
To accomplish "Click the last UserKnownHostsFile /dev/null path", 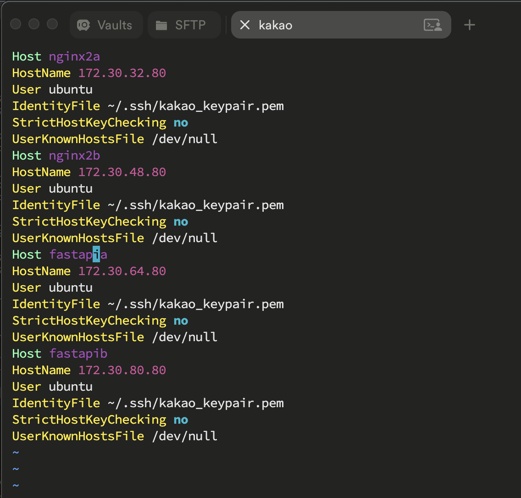I will click(185, 436).
